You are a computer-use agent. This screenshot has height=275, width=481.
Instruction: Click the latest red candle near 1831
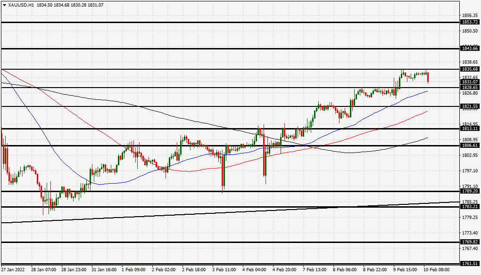(x=428, y=78)
